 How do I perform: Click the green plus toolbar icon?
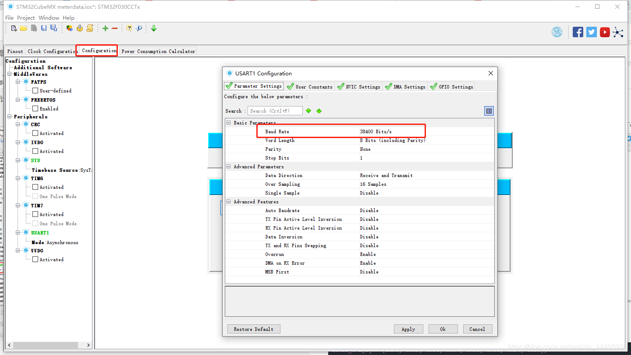click(x=105, y=28)
